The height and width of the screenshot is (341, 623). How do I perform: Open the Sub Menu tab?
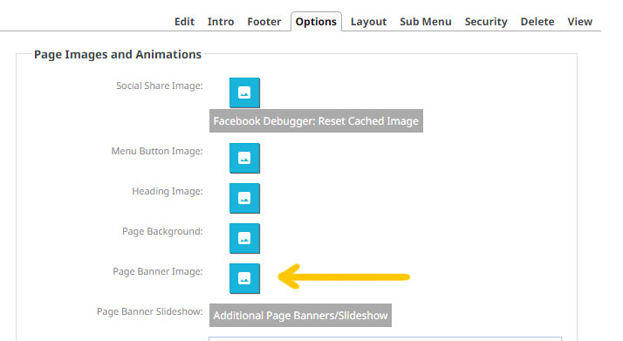(x=426, y=22)
